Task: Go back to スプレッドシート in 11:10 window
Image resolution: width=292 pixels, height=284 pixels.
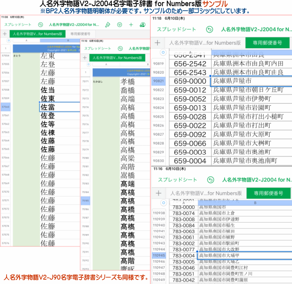Action: click(97, 49)
